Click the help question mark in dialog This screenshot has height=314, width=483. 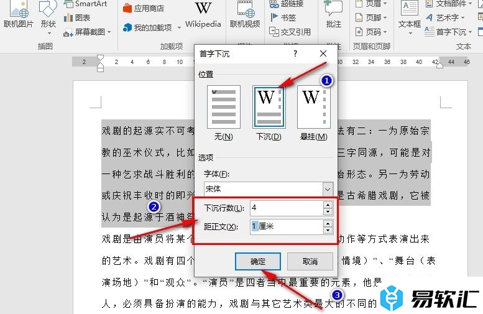295,54
